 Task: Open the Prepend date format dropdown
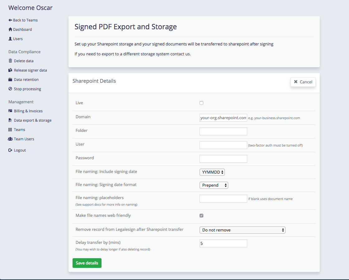214,185
